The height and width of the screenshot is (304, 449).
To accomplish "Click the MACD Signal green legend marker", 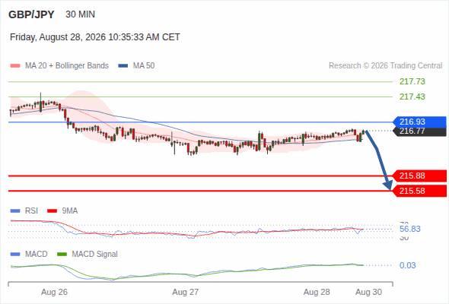I will click(62, 255).
